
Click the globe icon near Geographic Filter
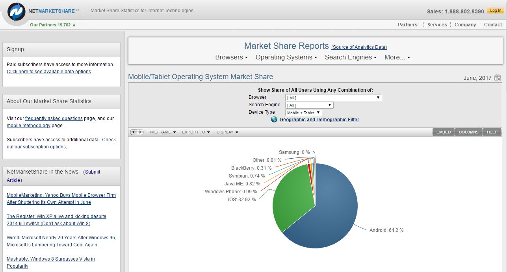point(274,119)
